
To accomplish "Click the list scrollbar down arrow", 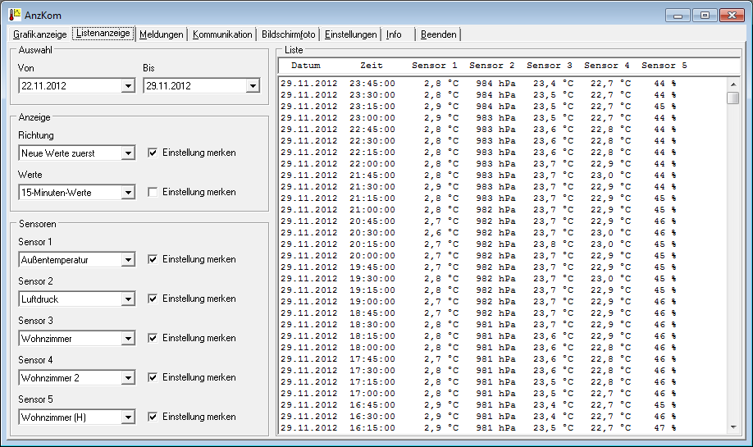I will [733, 426].
